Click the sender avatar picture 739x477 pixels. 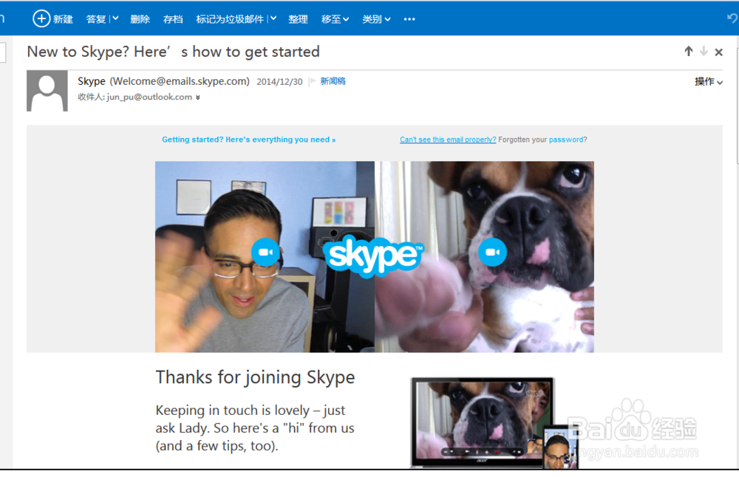tap(47, 91)
